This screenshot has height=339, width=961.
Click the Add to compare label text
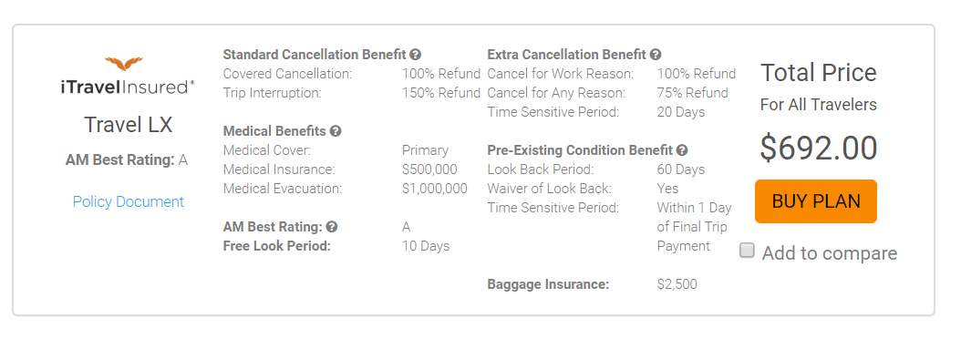(x=829, y=253)
